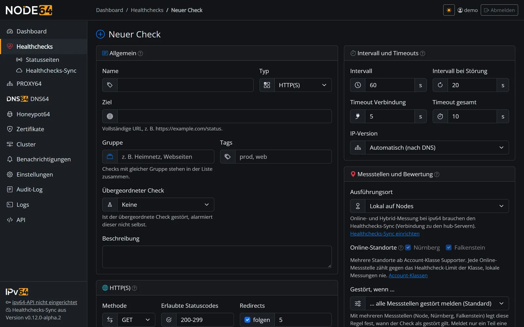
Task: Open the Ausführungsort dropdown
Action: tap(437, 206)
